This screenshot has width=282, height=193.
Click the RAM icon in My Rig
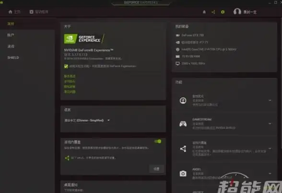[x=177, y=57]
